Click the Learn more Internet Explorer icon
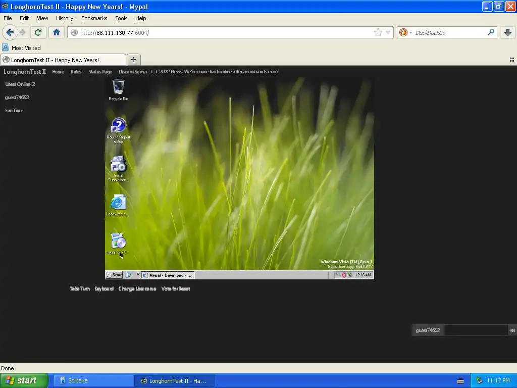The width and height of the screenshot is (517, 388). coord(117,205)
